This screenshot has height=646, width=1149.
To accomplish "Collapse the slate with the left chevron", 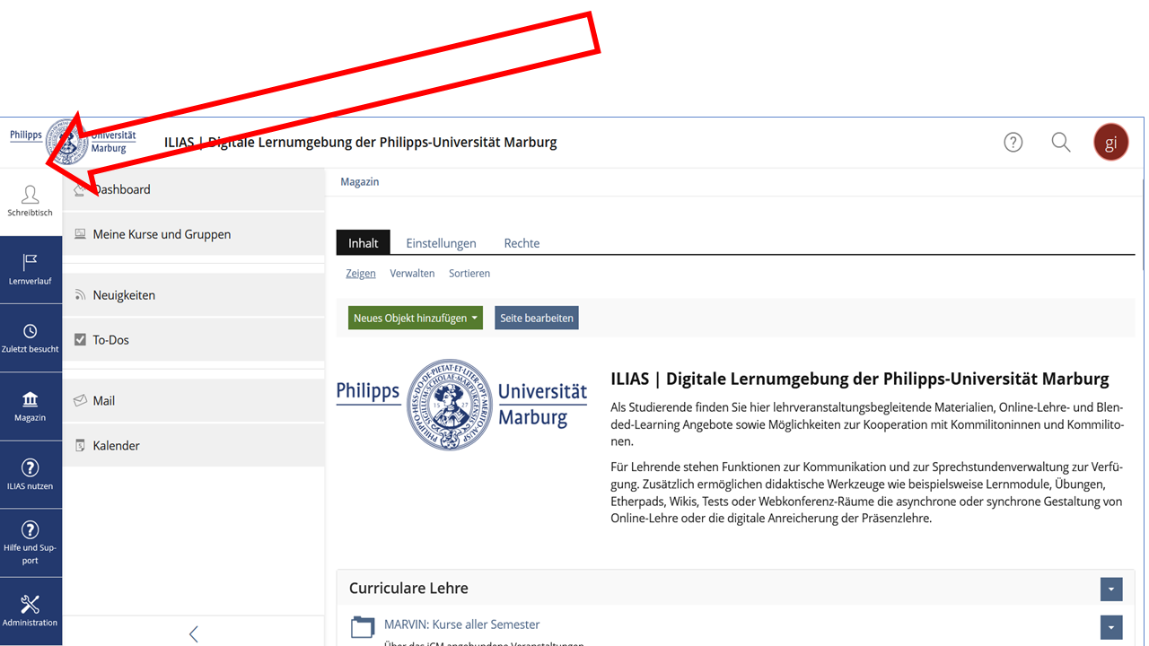I will pos(193,634).
